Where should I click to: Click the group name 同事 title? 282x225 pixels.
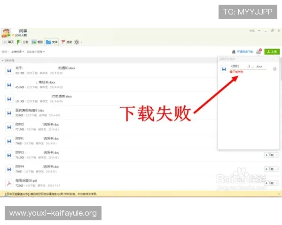click(23, 31)
